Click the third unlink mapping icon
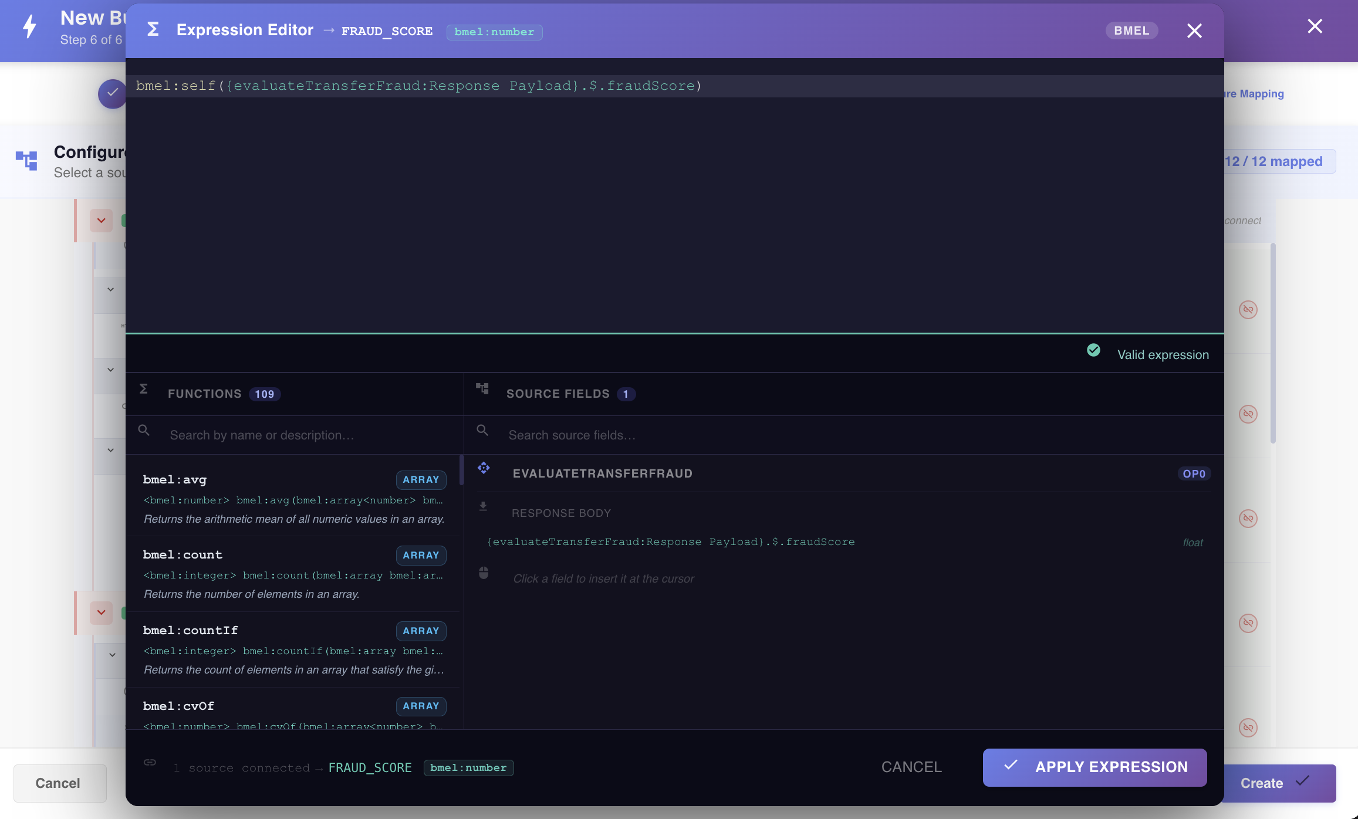The width and height of the screenshot is (1358, 819). point(1248,518)
